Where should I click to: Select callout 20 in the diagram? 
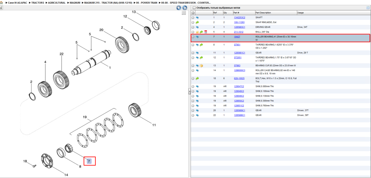pyautogui.click(x=102, y=30)
